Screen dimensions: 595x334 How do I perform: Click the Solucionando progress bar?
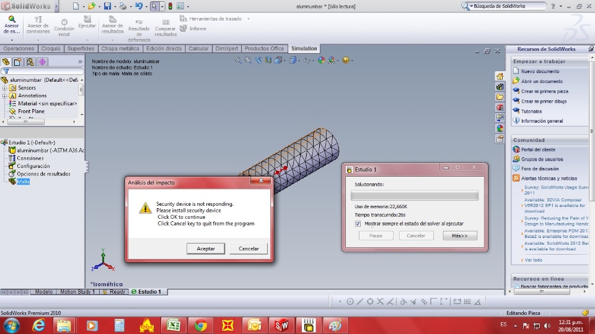coord(415,195)
